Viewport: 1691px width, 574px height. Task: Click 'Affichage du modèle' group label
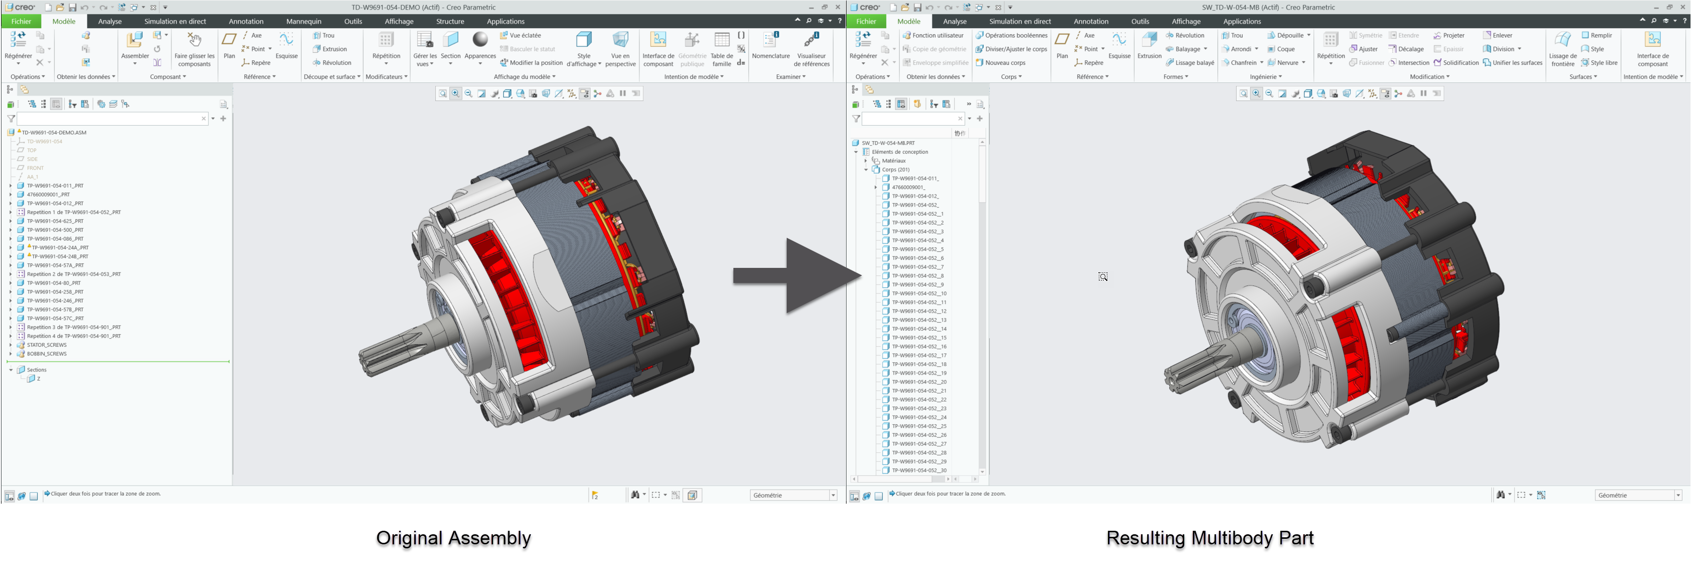(524, 77)
